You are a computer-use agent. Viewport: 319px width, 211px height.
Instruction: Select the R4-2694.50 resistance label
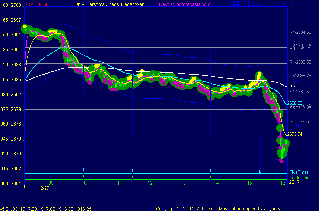pyautogui.click(x=300, y=32)
